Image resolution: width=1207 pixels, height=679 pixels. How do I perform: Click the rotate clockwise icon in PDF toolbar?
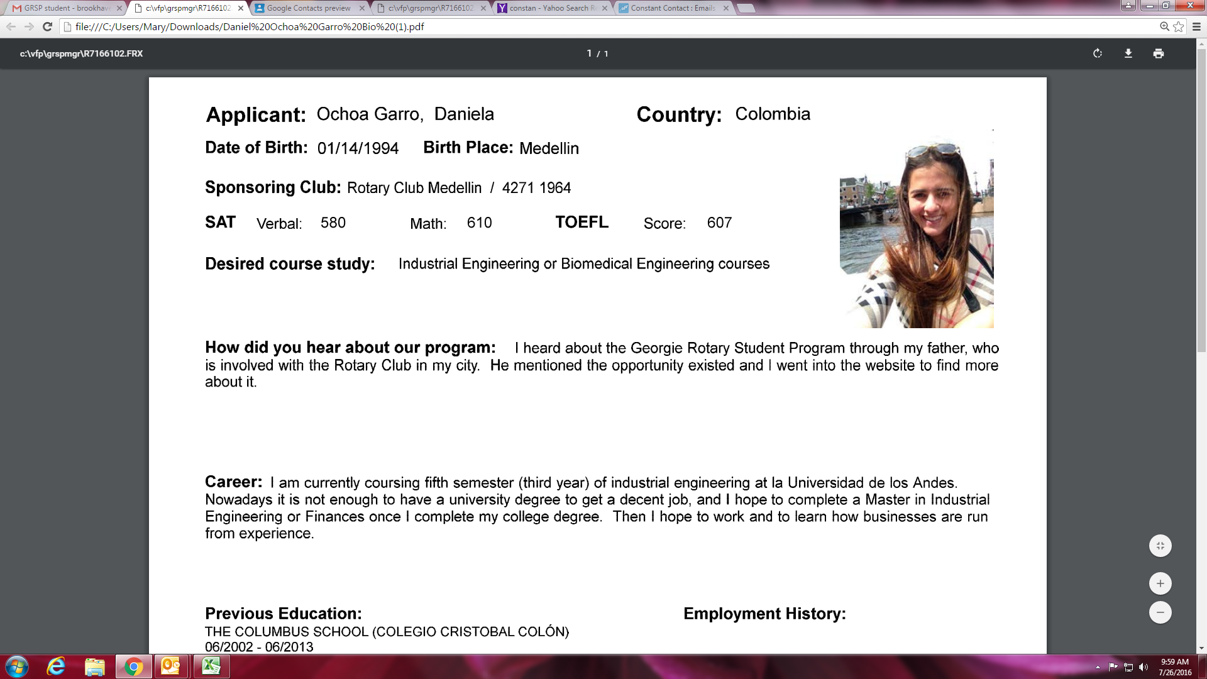[1098, 53]
